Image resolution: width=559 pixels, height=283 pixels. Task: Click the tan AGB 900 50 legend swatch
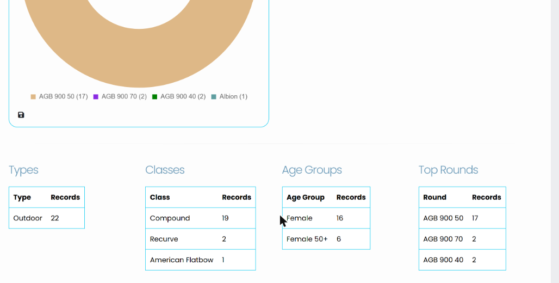(x=33, y=97)
